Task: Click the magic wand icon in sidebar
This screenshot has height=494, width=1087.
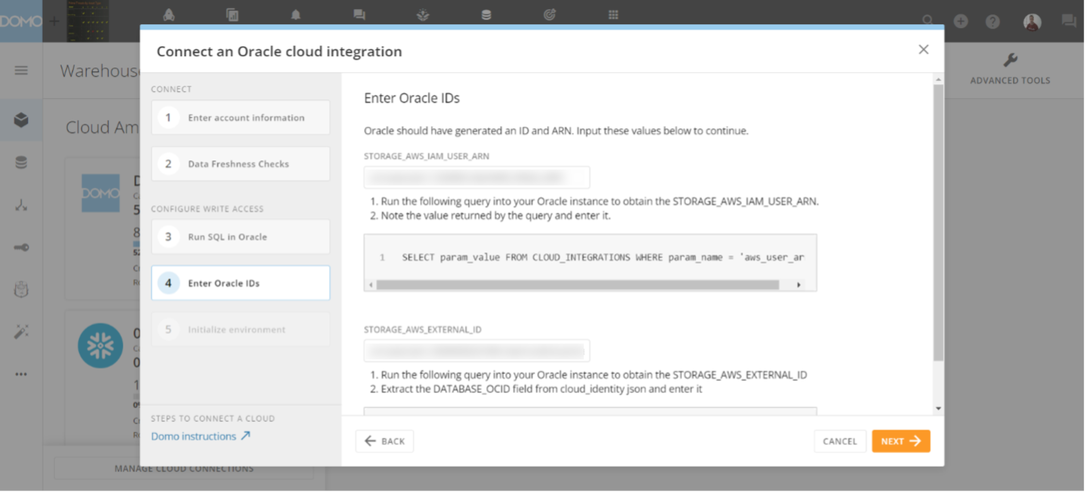Action: point(21,332)
